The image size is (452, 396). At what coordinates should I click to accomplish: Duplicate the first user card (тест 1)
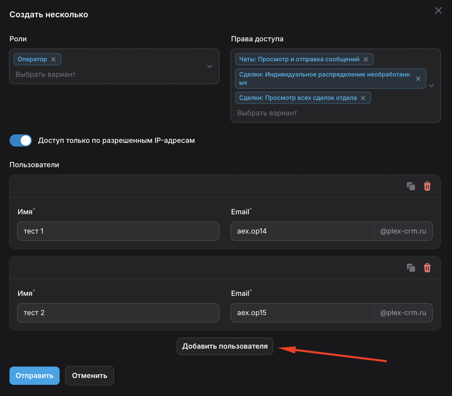(x=411, y=186)
